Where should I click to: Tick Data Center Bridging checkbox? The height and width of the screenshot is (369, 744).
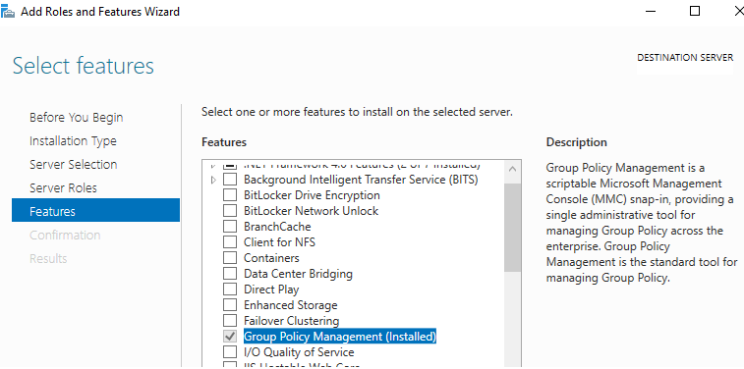(x=230, y=274)
